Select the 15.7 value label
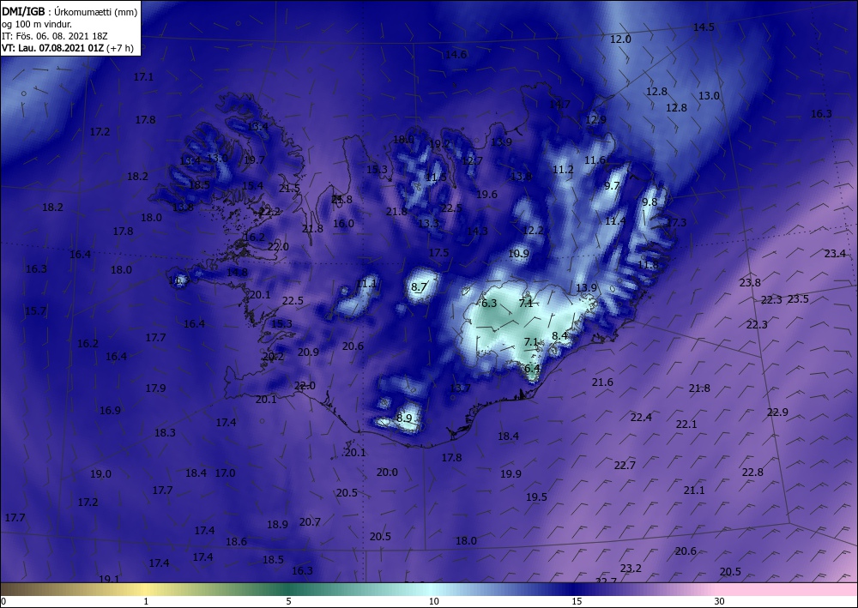Screen dimensions: 858x608 [35, 310]
